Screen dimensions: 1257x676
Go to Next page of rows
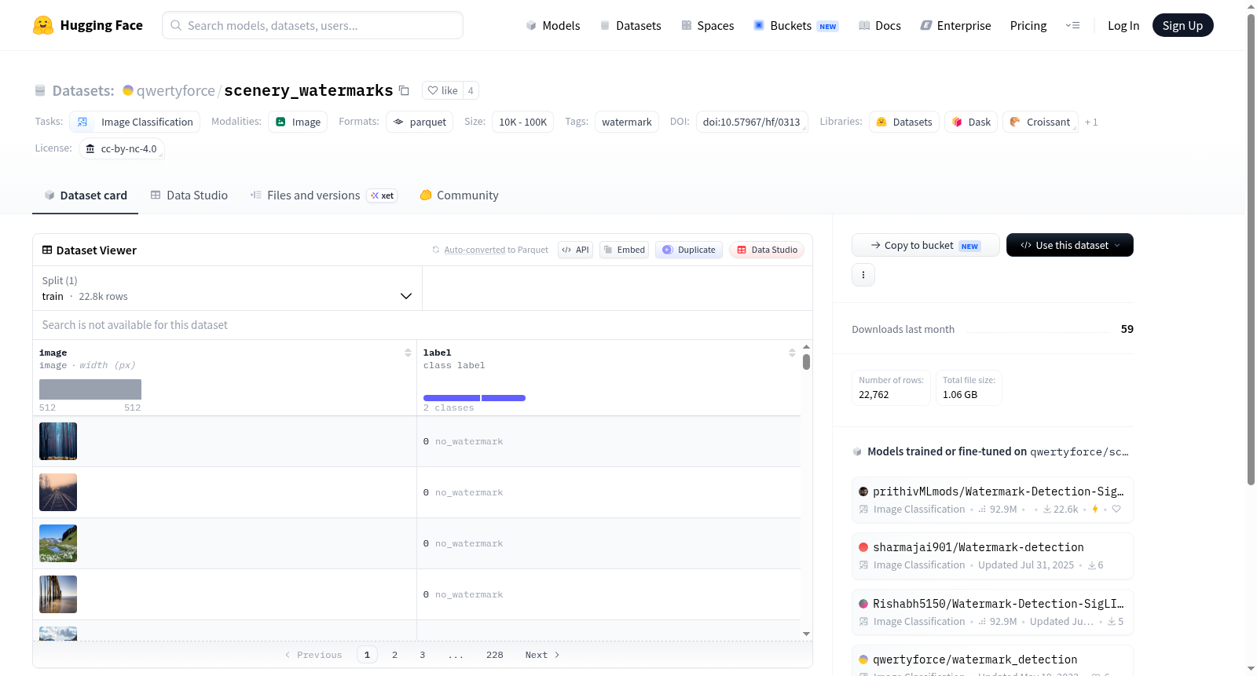542,655
